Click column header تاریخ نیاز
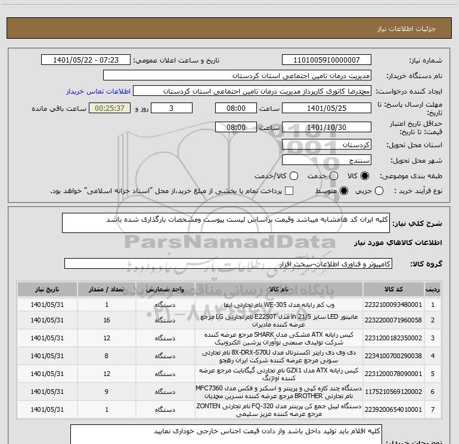 pyautogui.click(x=47, y=290)
